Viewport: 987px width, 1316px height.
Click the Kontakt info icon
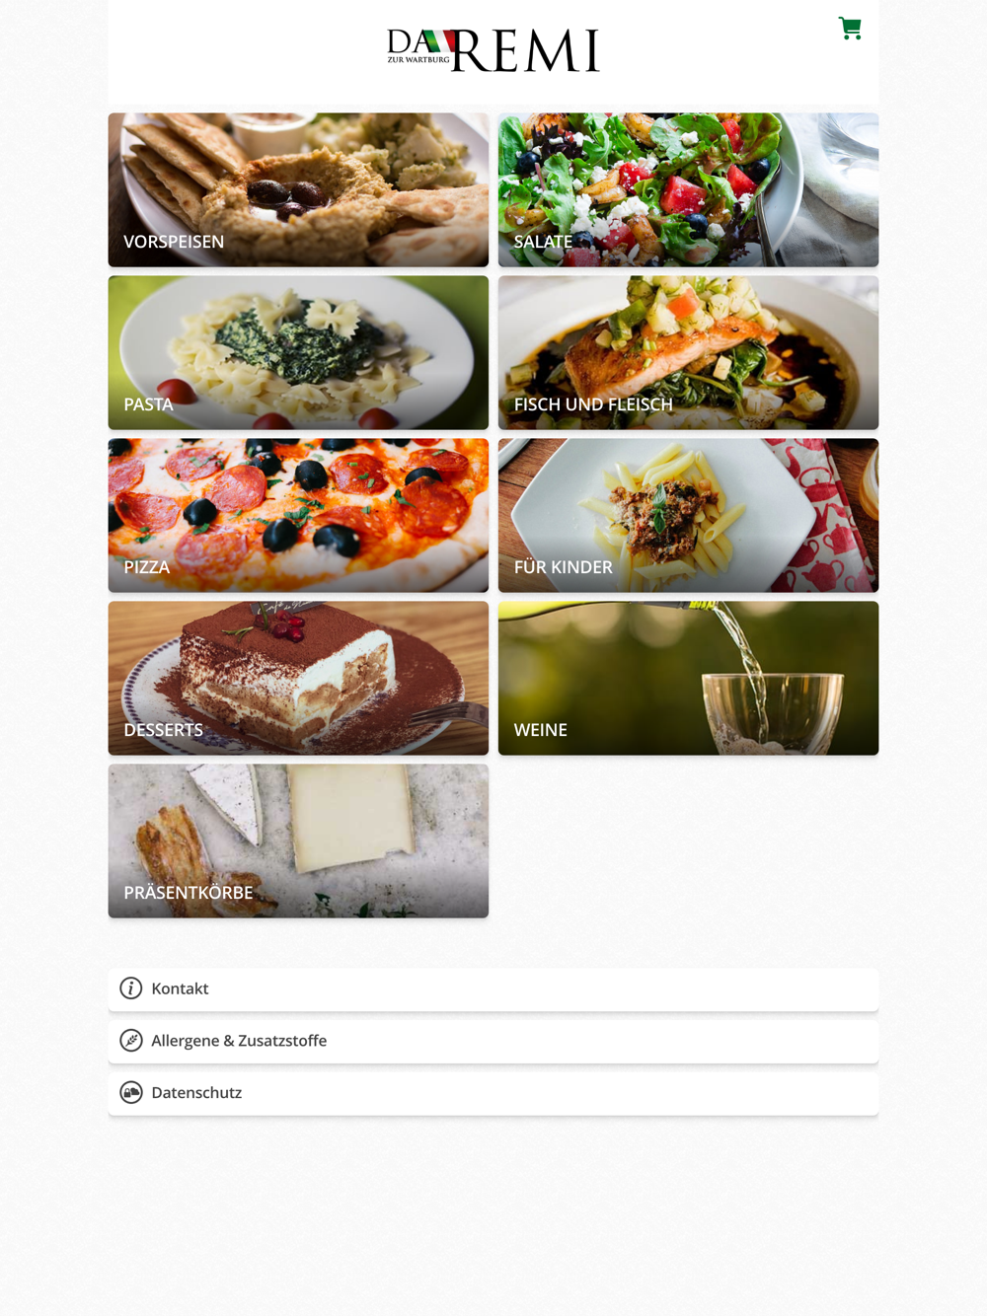pyautogui.click(x=131, y=988)
